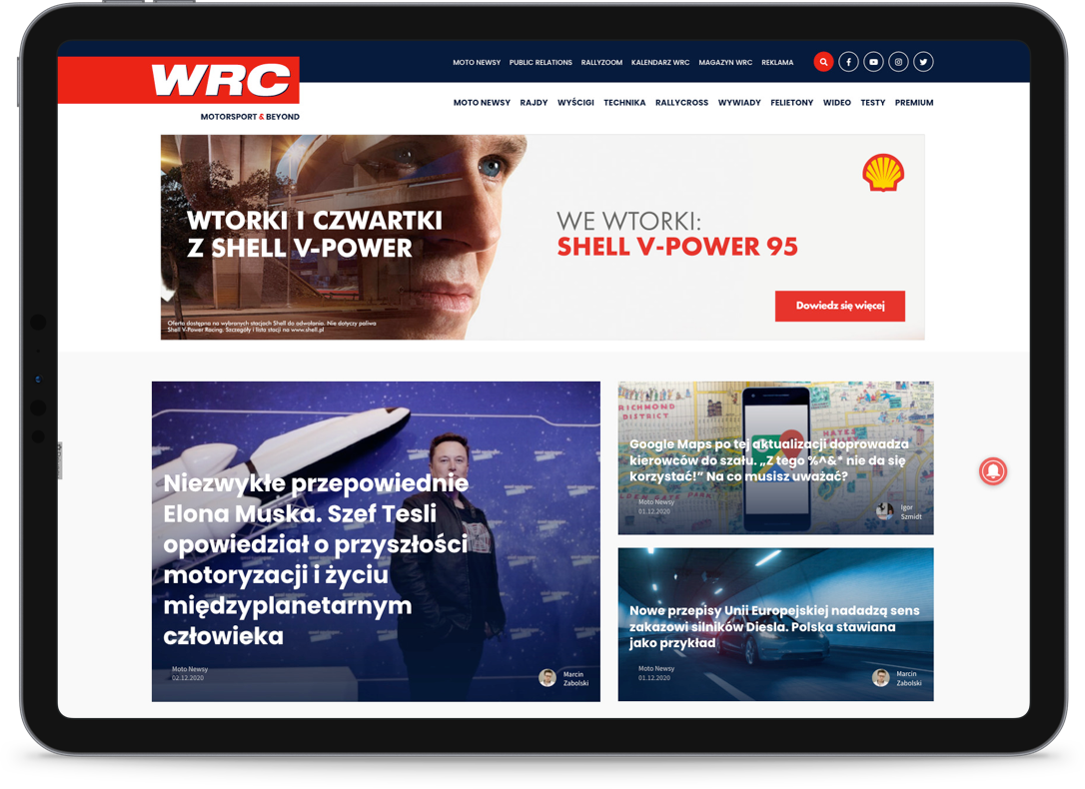Open RALLYZOOM link in top bar
The image size is (1085, 789).
[601, 62]
